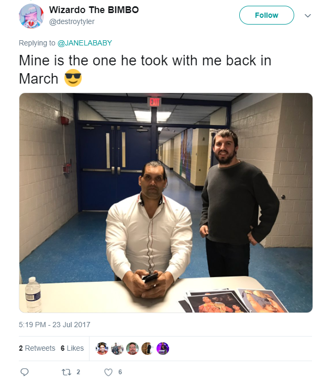Like the tweet with the heart icon
The height and width of the screenshot is (381, 323).
coord(108,372)
